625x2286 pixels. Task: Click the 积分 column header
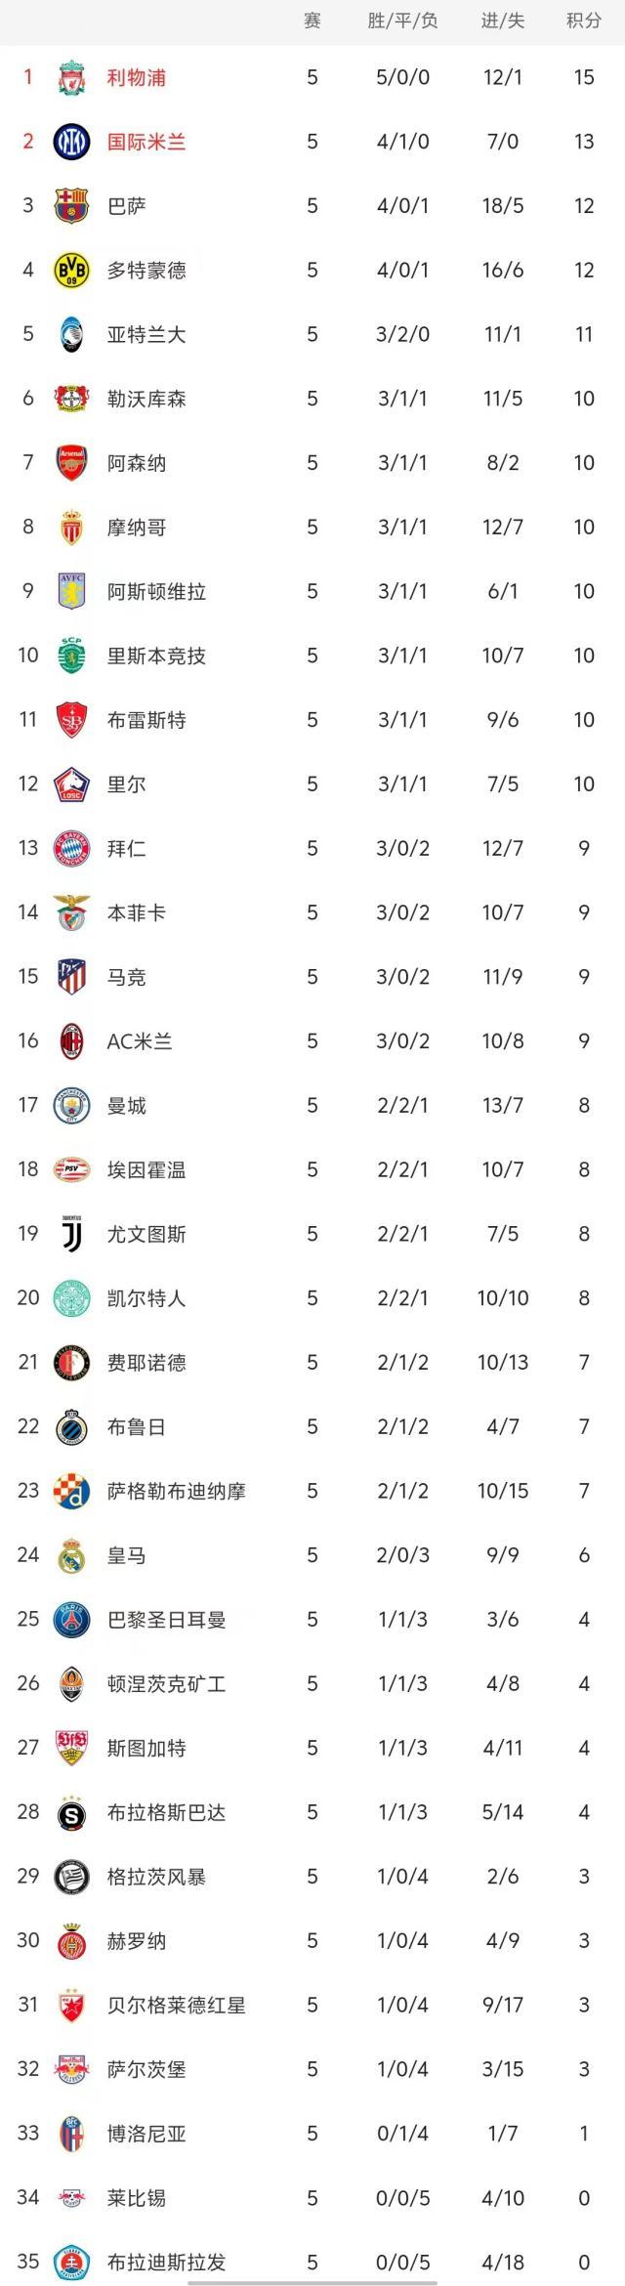pos(583,21)
